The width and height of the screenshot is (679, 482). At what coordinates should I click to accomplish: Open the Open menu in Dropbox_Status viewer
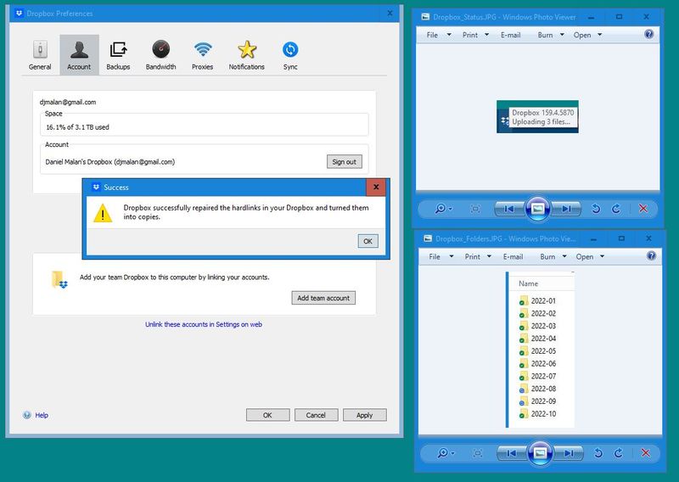click(587, 35)
